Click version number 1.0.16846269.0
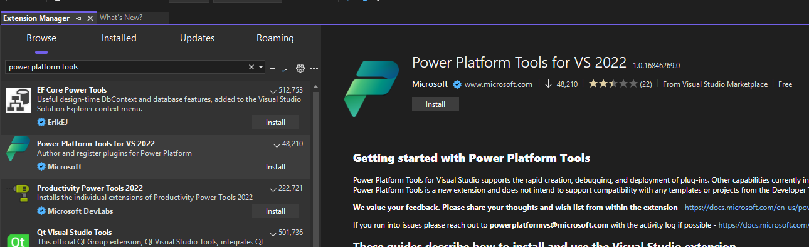 click(656, 65)
